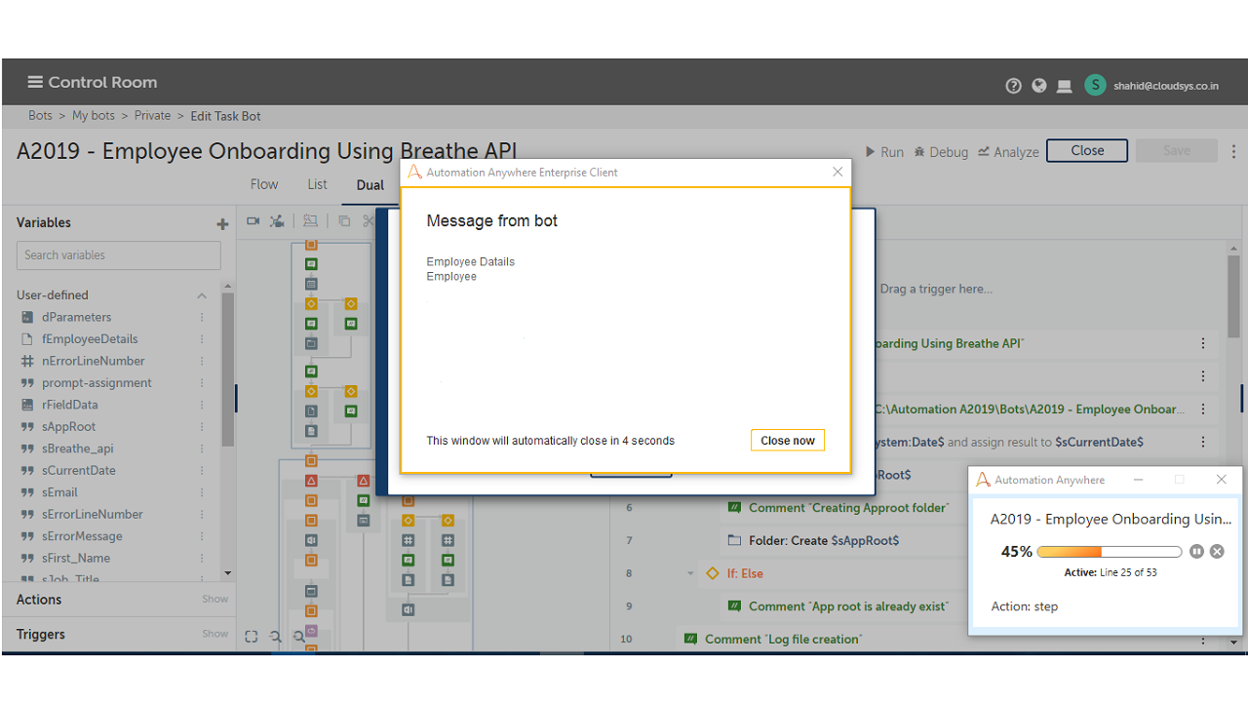Click the variables list scrollbar
1248x702 pixels.
coord(228,370)
